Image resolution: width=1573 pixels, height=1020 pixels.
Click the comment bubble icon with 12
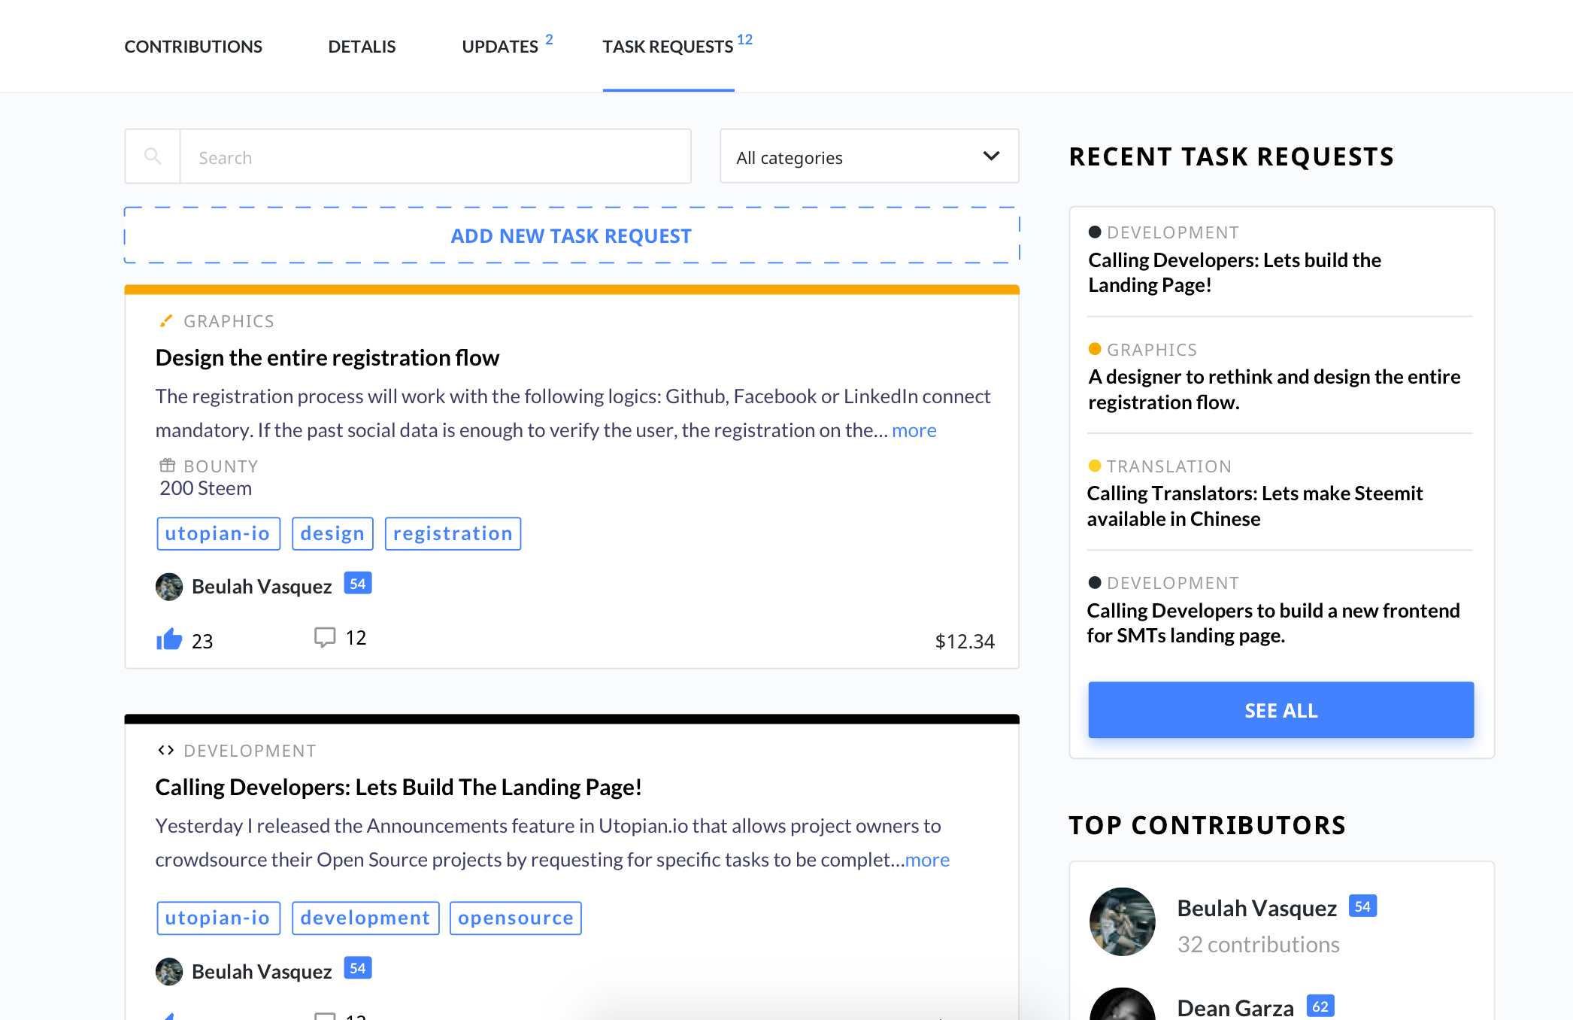(324, 638)
